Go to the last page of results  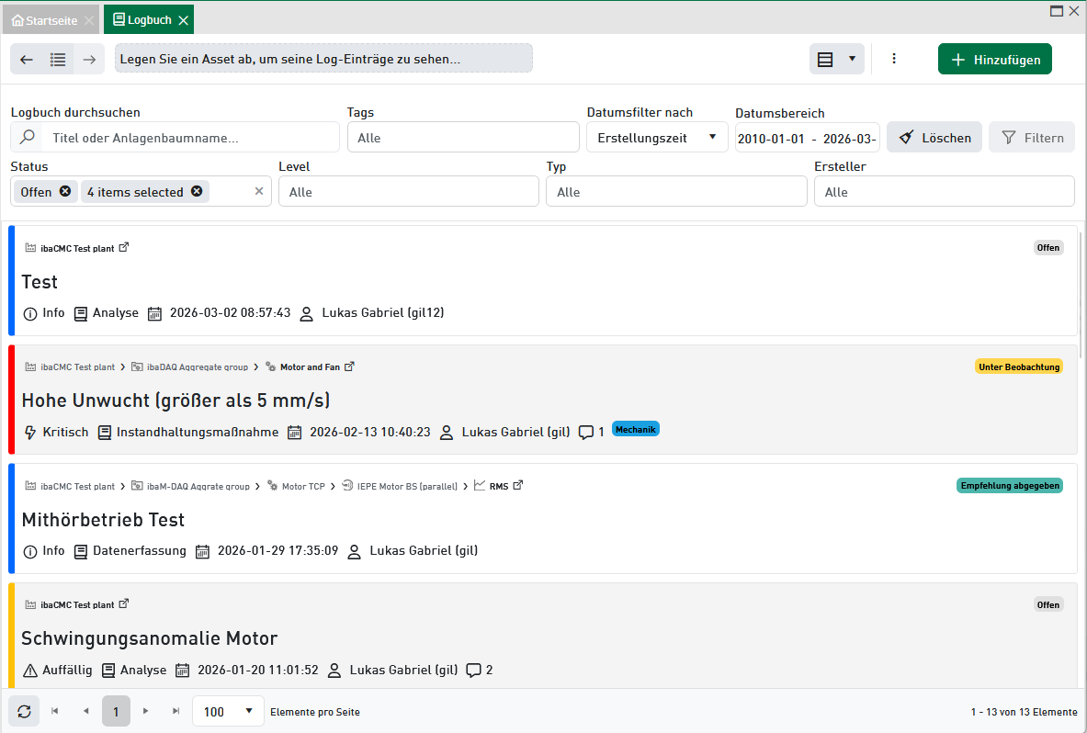click(176, 712)
